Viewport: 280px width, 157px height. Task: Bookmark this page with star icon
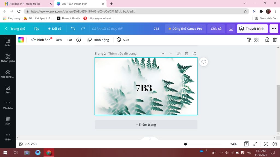(245, 11)
